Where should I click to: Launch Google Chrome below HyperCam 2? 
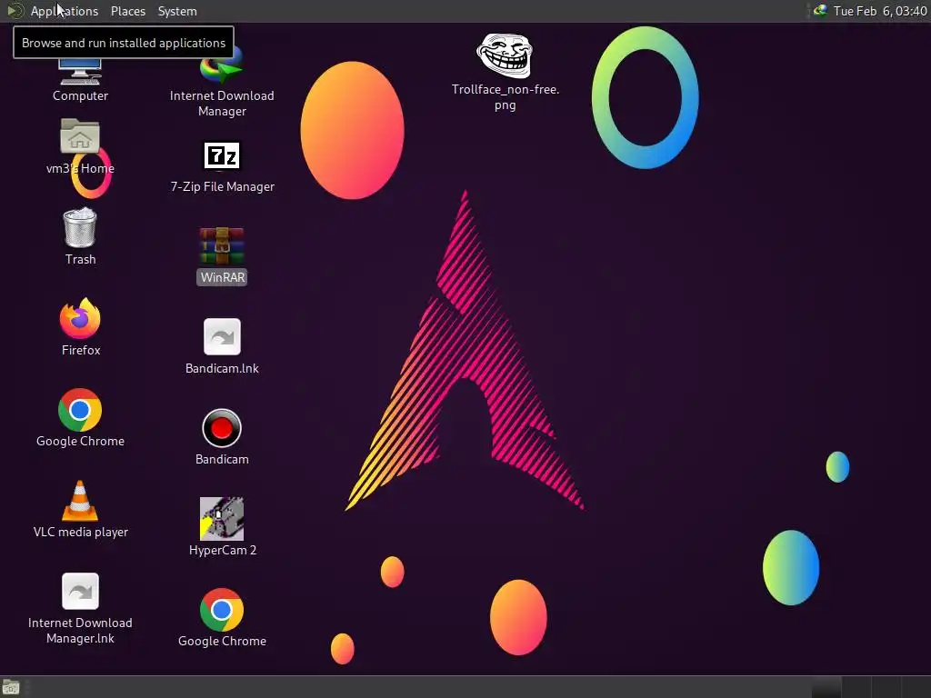tap(222, 610)
